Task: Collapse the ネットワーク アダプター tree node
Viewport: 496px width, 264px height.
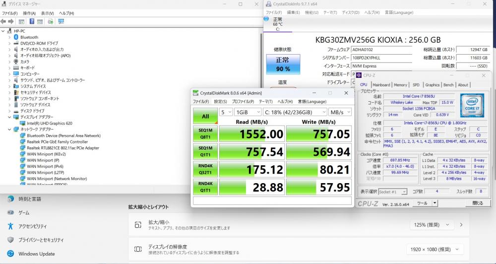Action: click(x=9, y=129)
